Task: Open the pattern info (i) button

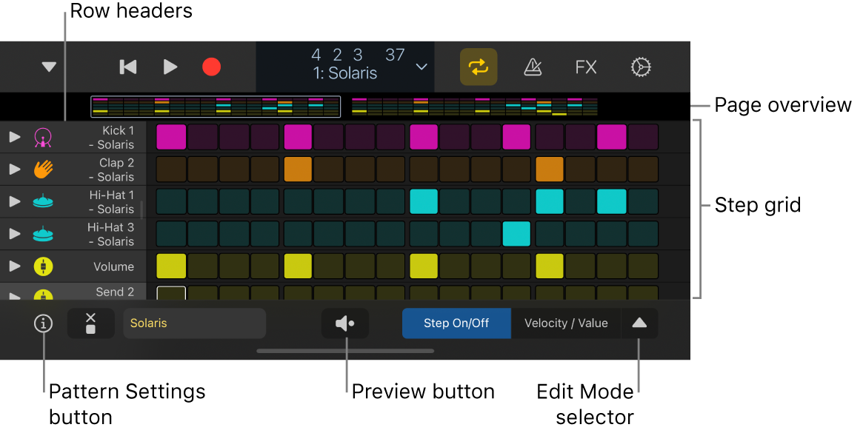Action: [44, 323]
